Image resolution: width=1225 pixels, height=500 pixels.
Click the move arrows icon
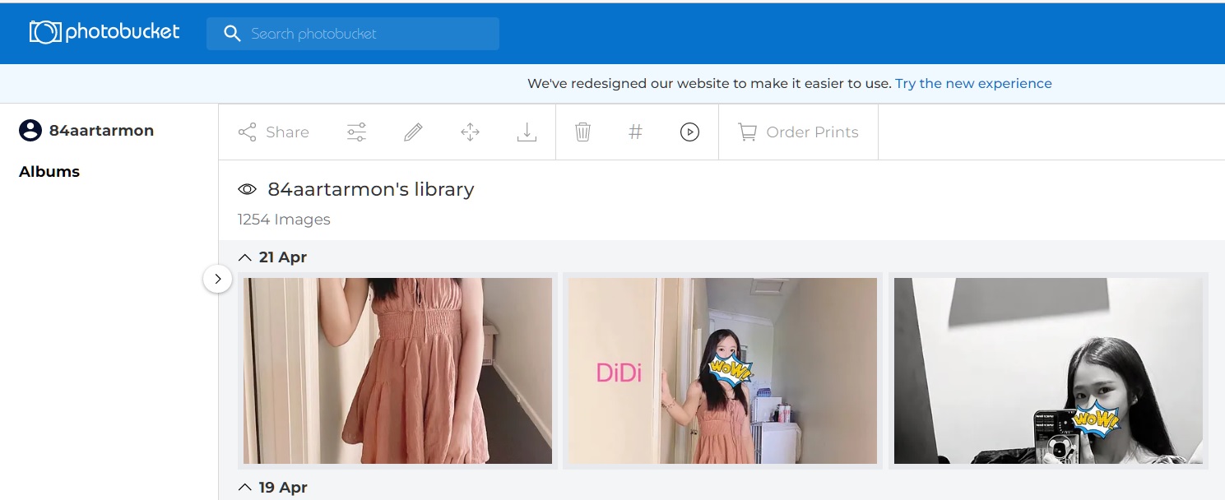point(470,132)
